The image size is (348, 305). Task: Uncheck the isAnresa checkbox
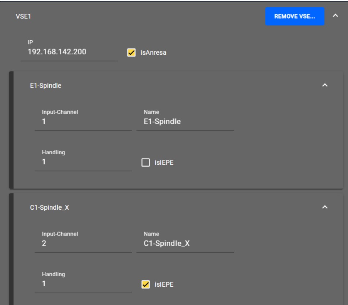(131, 53)
